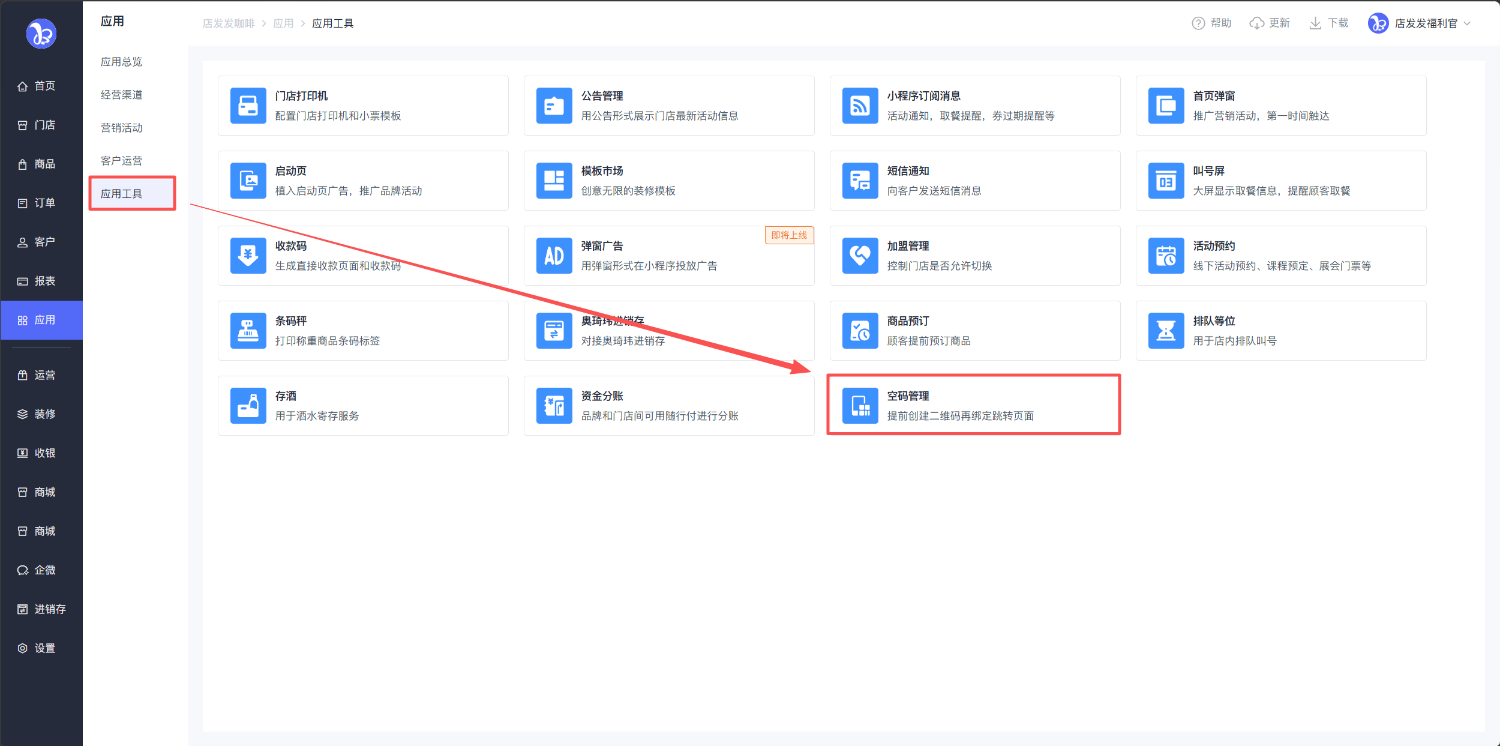Click the 加盟管理 franchise icon
Viewport: 1500px width, 746px height.
point(860,256)
